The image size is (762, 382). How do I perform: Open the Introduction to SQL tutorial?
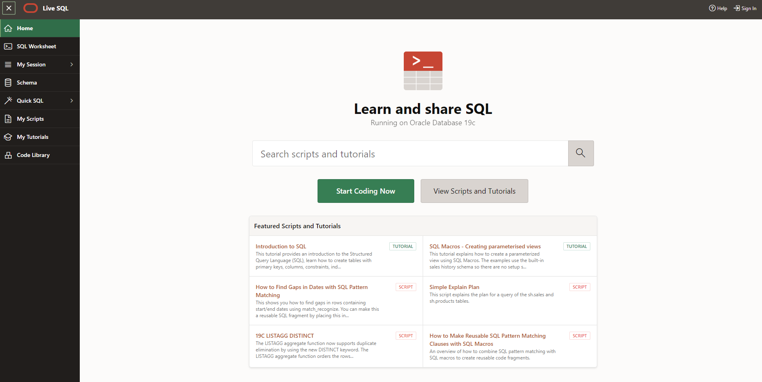click(281, 246)
